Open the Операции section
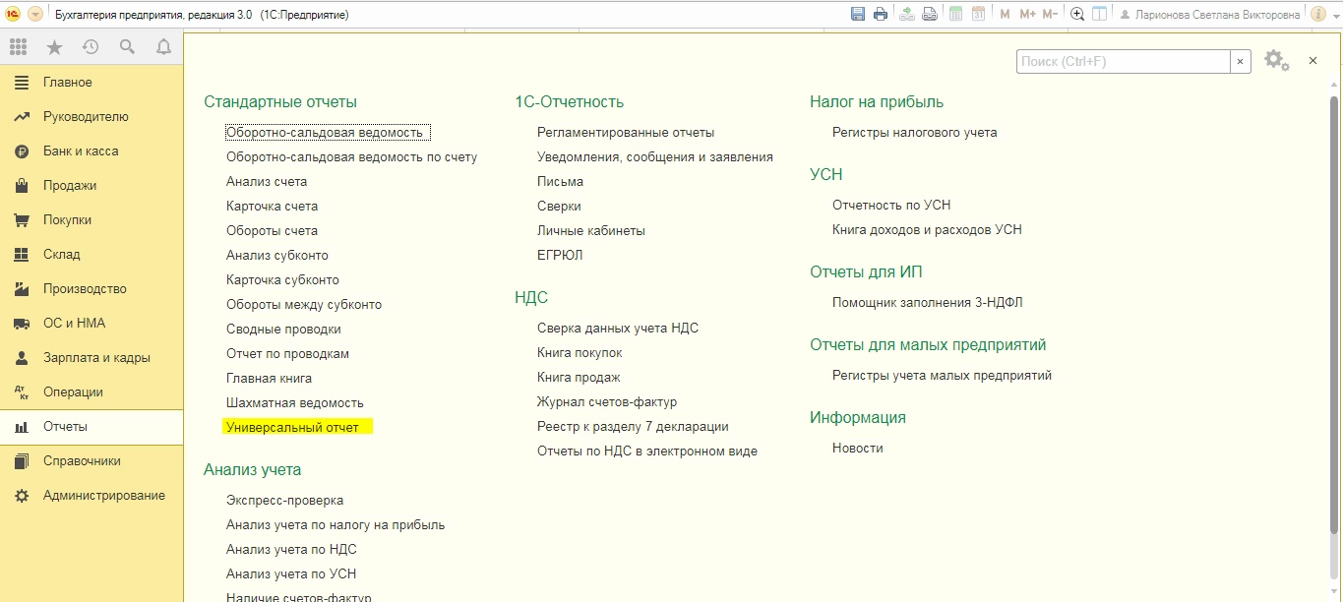This screenshot has height=602, width=1343. tap(92, 392)
